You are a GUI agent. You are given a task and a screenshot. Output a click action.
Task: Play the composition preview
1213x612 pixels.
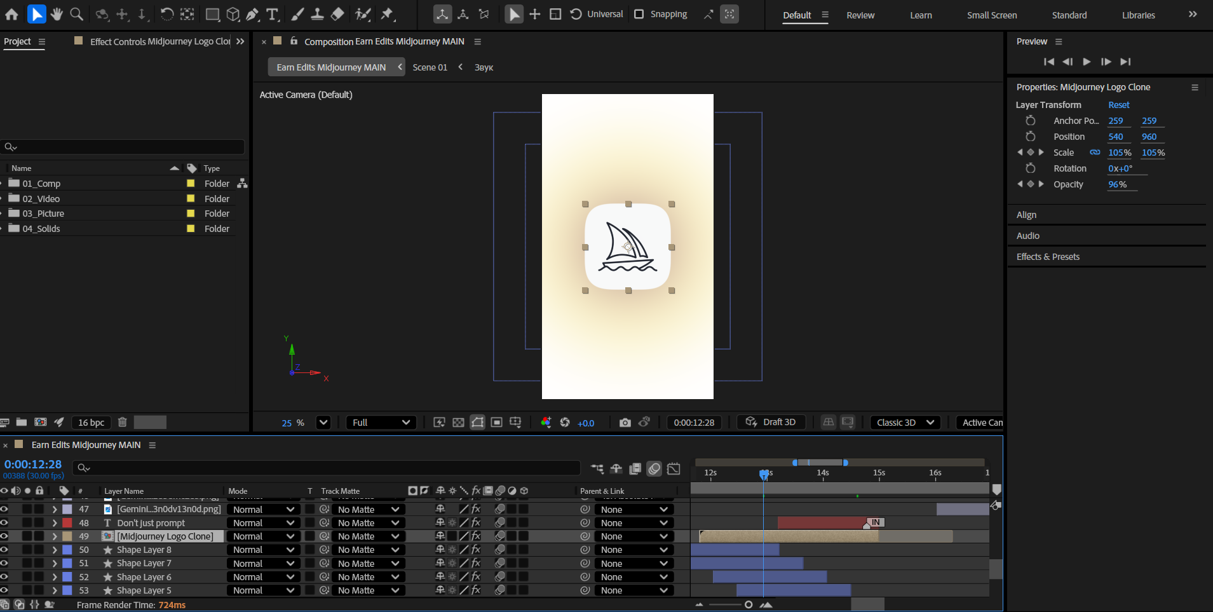pos(1087,62)
